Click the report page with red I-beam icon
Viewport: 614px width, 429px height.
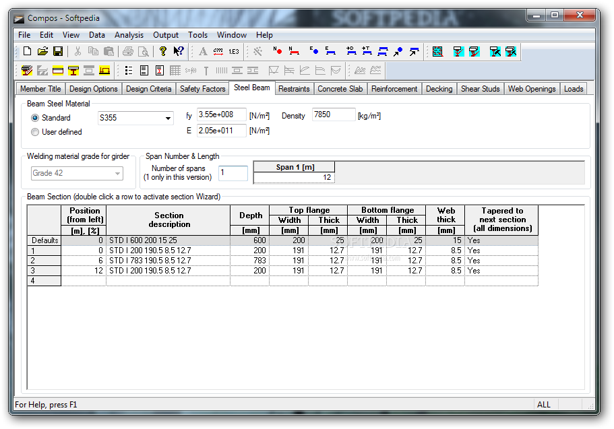tap(159, 71)
